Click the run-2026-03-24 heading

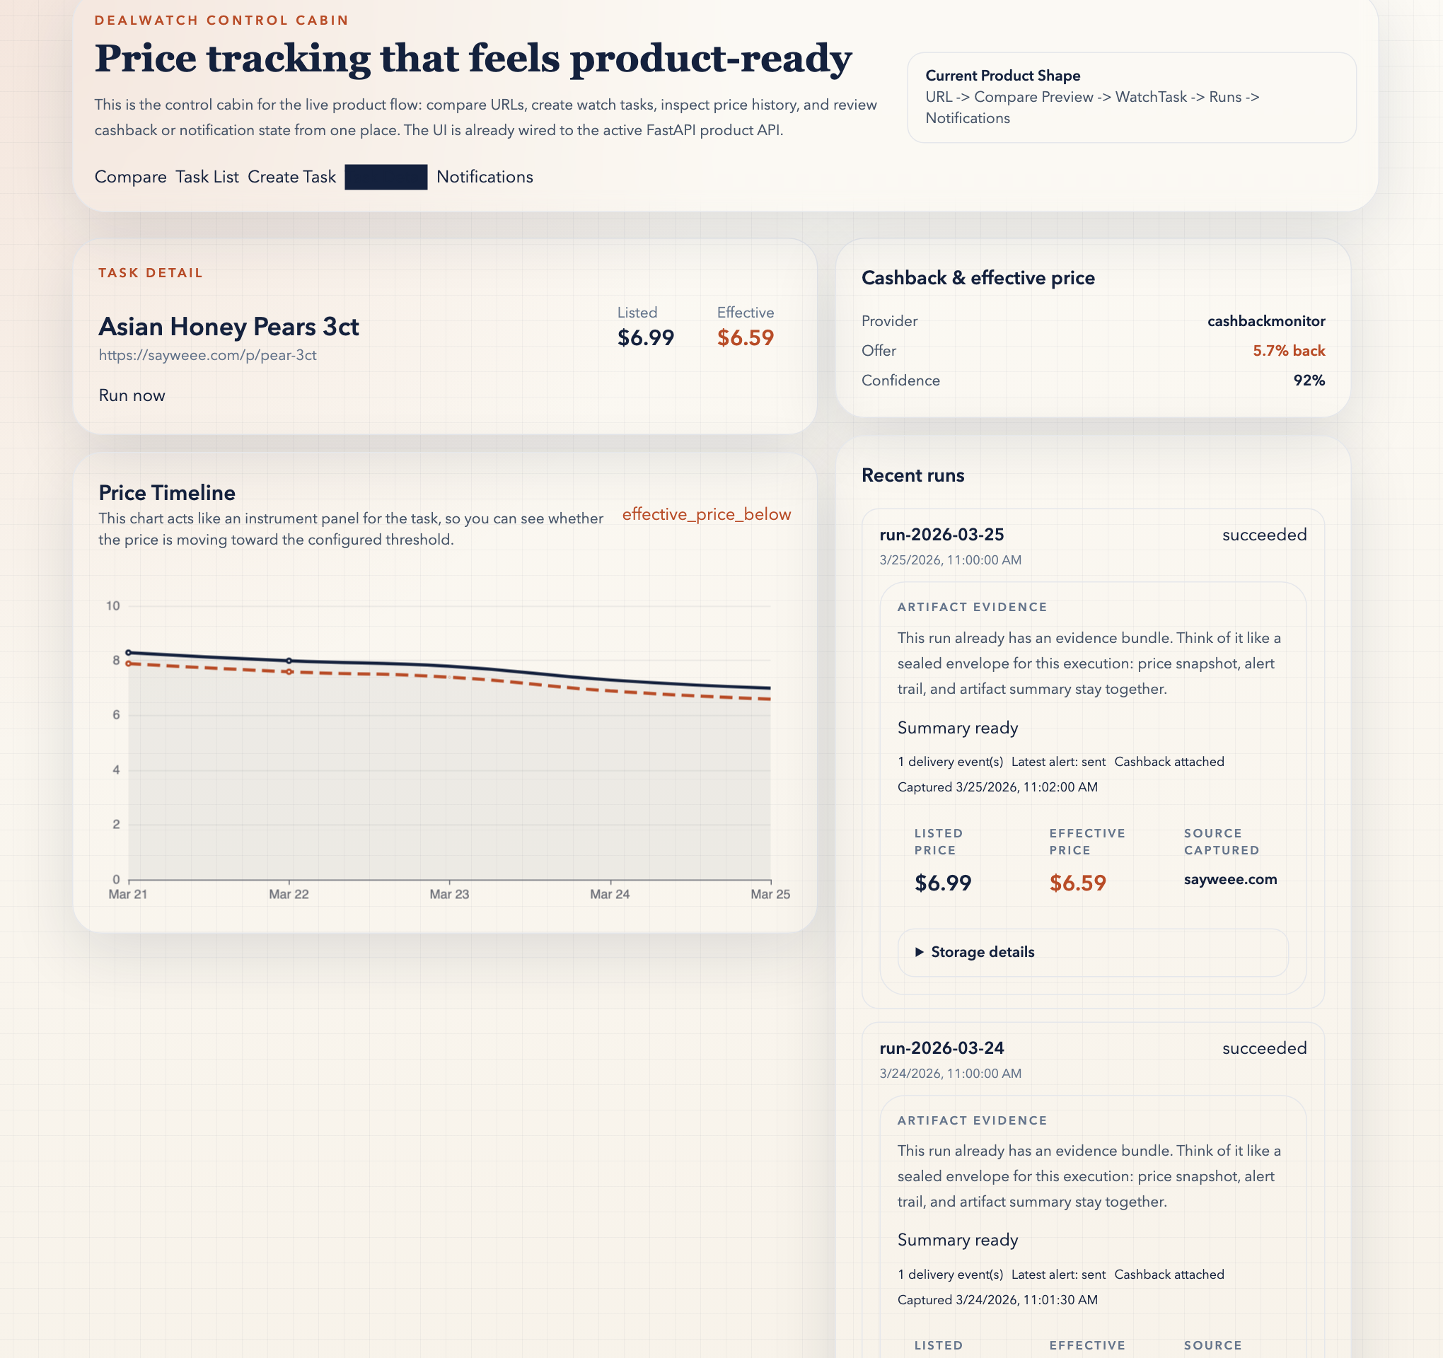click(x=941, y=1048)
